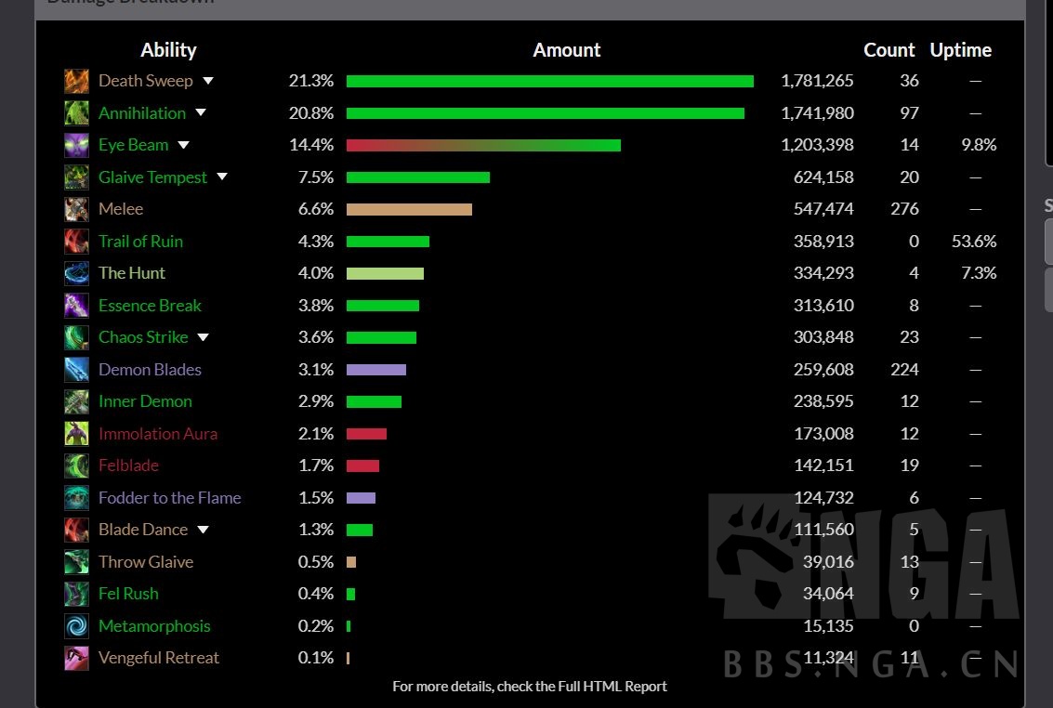Click the Demon Blades ability icon

(76, 370)
